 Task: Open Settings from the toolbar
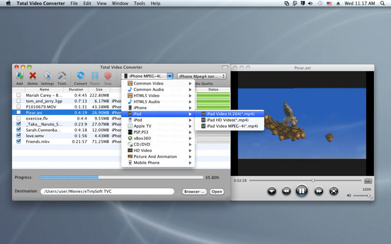(x=47, y=76)
